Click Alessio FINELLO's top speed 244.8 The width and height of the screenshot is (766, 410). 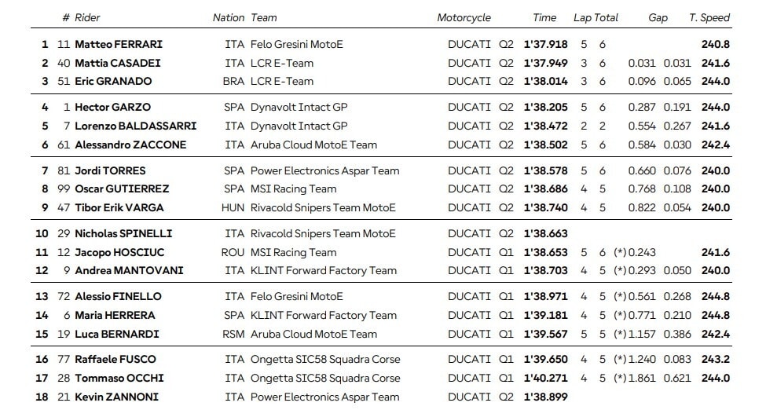click(x=715, y=296)
